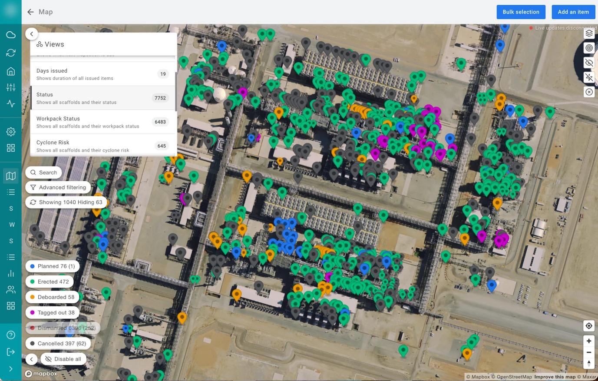This screenshot has width=598, height=381.
Task: Open the bar chart icon in sidebar
Action: 11,273
